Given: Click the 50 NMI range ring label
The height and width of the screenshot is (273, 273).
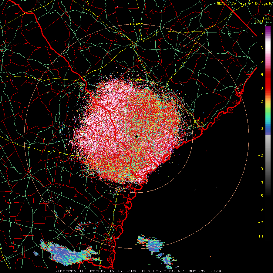Looking at the screenshot, I should [136, 80].
